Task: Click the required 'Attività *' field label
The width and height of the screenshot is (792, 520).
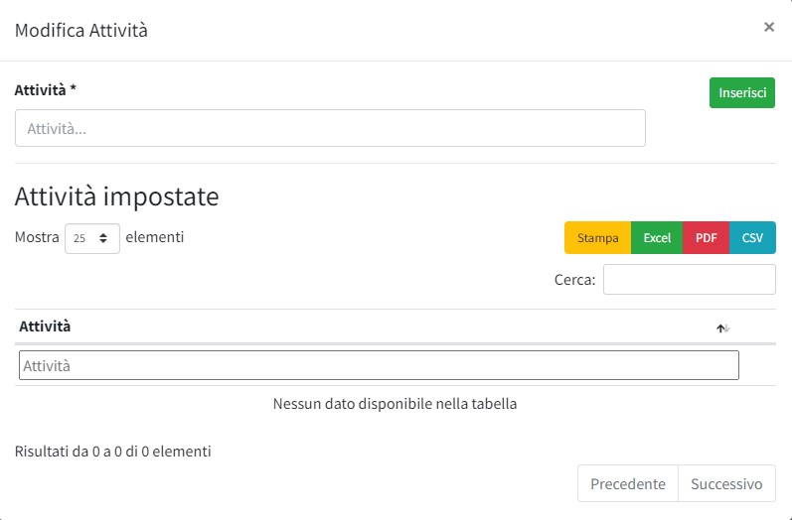Action: point(46,90)
